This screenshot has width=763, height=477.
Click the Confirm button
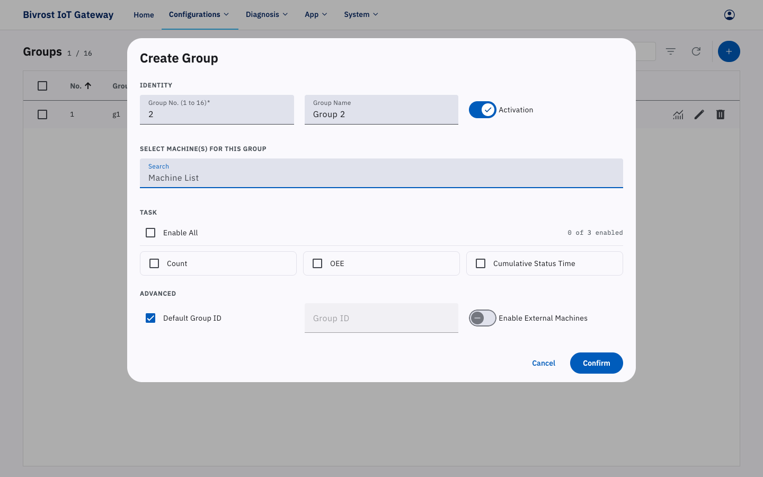tap(597, 363)
